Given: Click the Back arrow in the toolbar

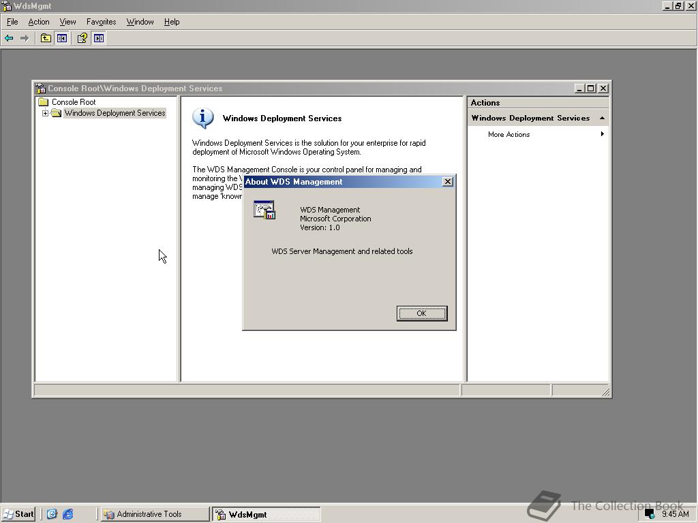Looking at the screenshot, I should pyautogui.click(x=9, y=38).
